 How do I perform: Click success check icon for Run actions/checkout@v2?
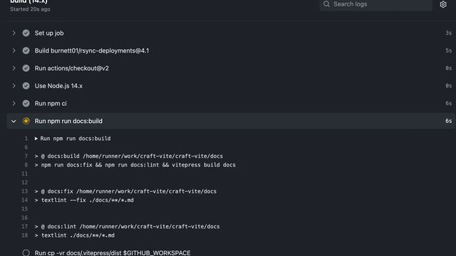click(26, 68)
